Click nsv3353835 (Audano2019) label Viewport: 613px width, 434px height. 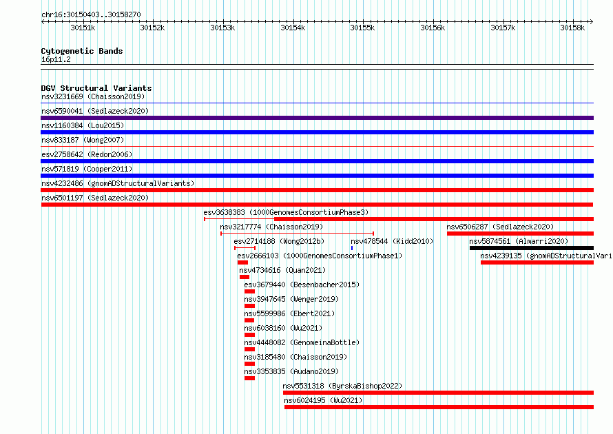(291, 371)
